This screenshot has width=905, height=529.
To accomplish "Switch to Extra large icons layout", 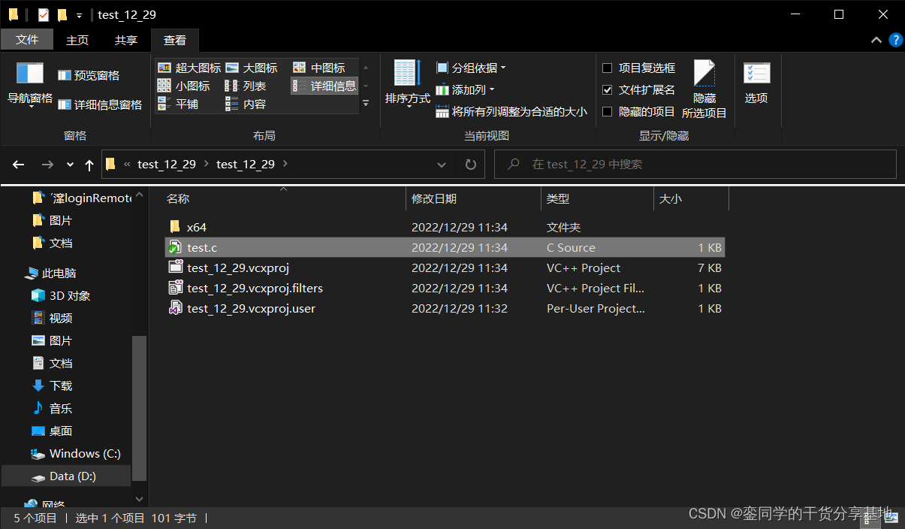I will (x=189, y=68).
